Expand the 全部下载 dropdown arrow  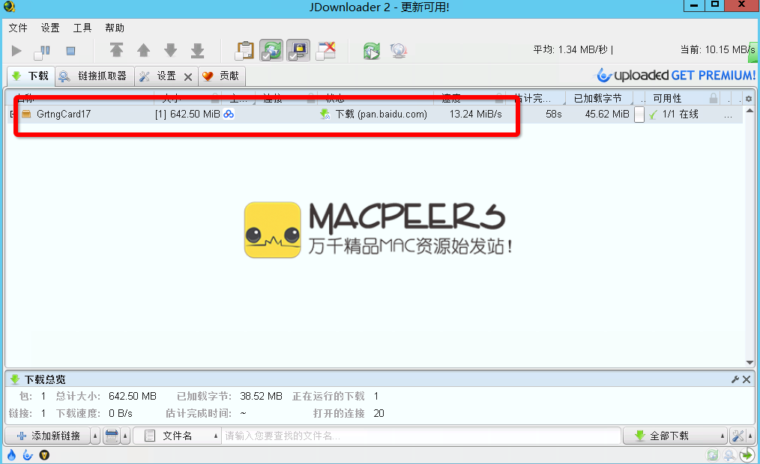point(723,436)
